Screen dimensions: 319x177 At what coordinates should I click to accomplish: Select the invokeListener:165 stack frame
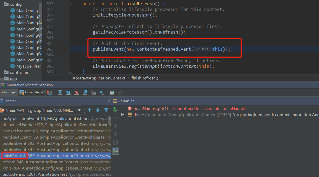(x=56, y=131)
